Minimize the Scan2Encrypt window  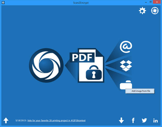146,2
